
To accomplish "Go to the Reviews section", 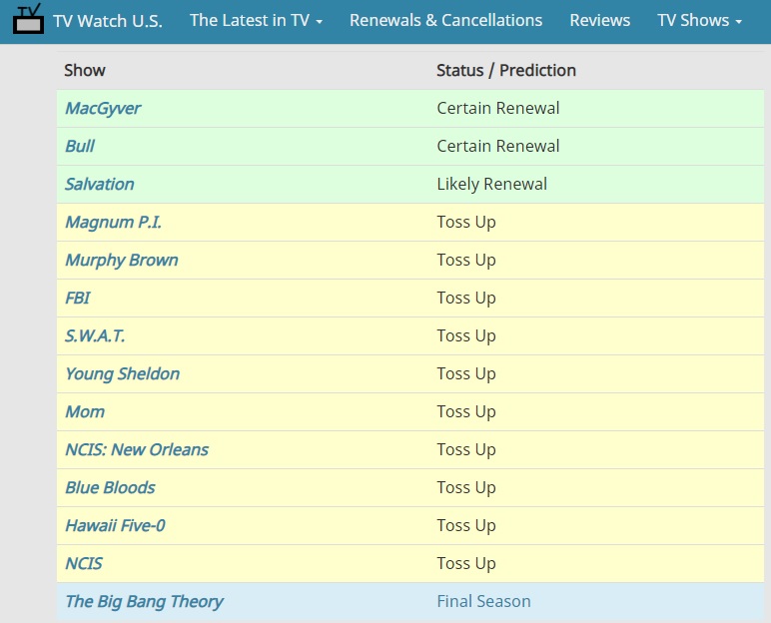I will (x=600, y=20).
